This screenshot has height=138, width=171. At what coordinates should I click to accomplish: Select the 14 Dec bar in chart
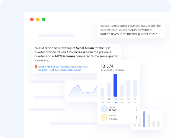pyautogui.click(x=122, y=90)
